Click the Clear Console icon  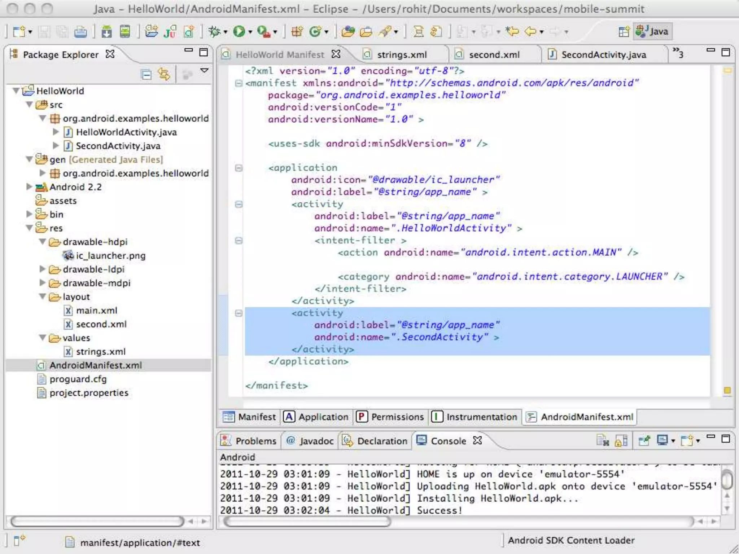[x=603, y=441]
